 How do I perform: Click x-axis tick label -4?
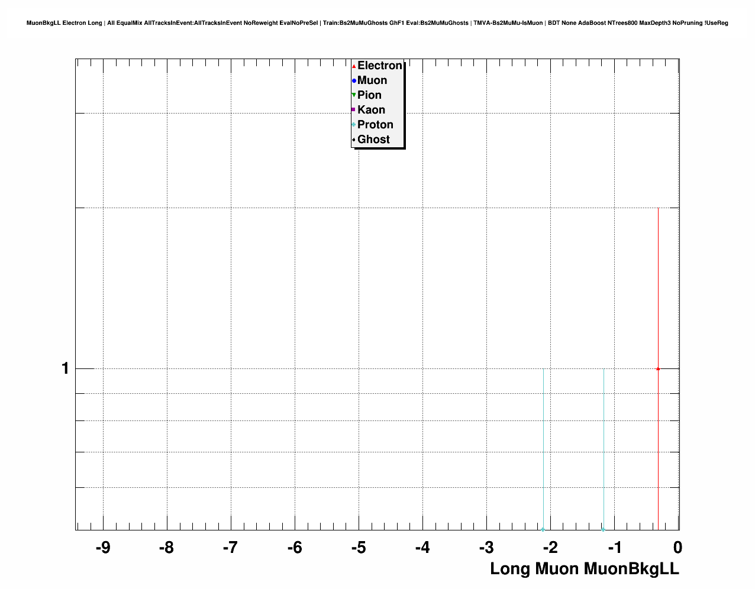click(422, 548)
